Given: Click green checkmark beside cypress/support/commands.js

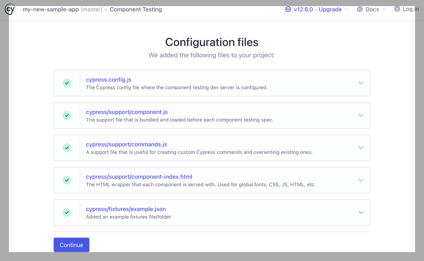Looking at the screenshot, I should (67, 148).
